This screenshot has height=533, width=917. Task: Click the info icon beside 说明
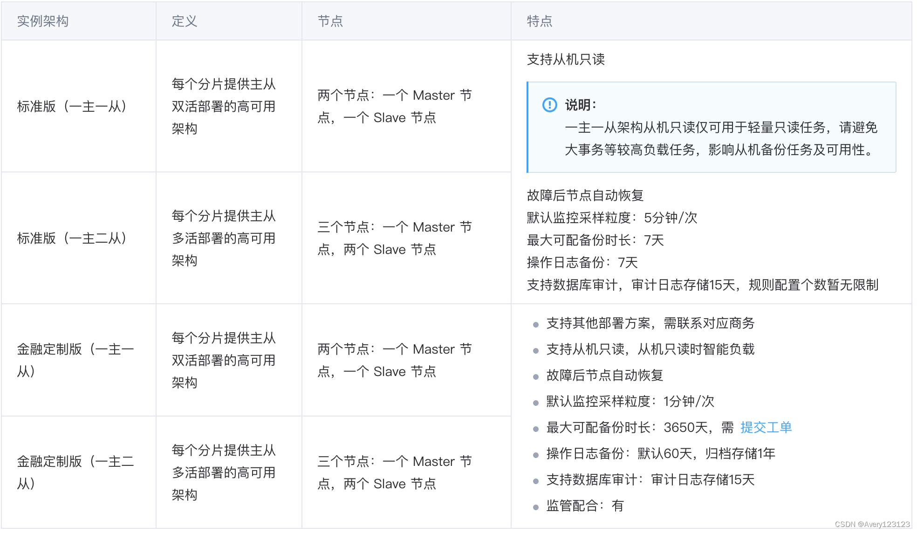[x=549, y=105]
